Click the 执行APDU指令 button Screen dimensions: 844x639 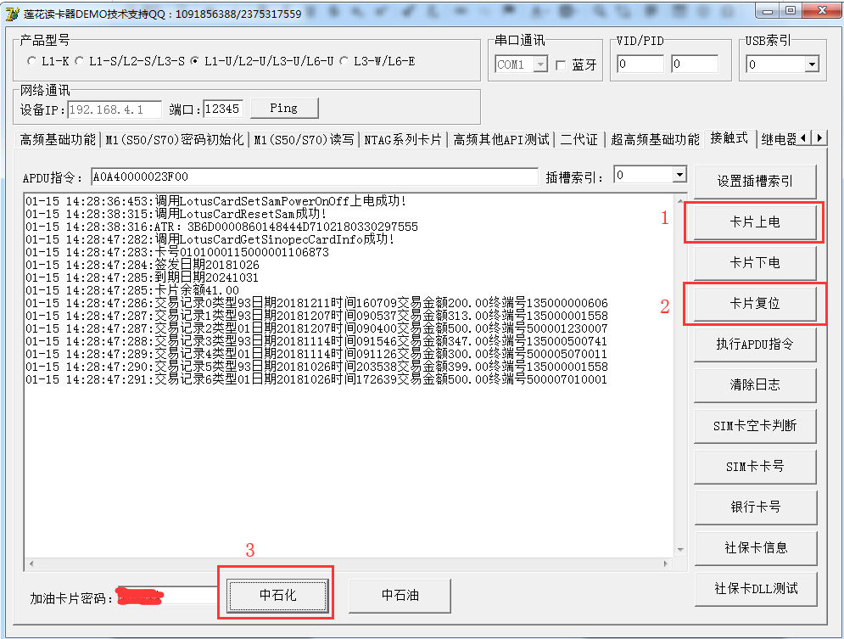[x=755, y=344]
